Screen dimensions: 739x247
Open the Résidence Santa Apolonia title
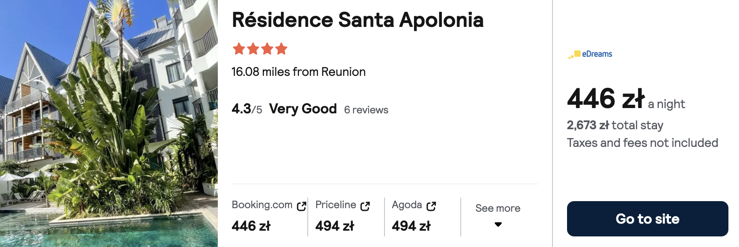pyautogui.click(x=358, y=20)
